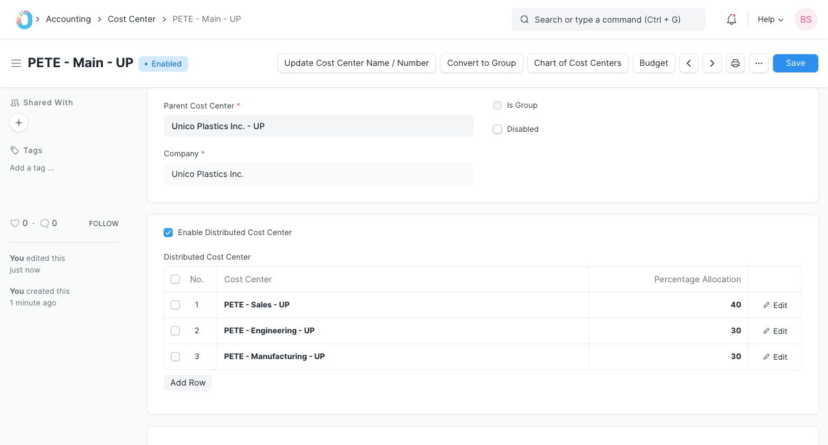Screen dimensions: 828x445
Task: Go to next record with the right chevron
Action: click(712, 63)
